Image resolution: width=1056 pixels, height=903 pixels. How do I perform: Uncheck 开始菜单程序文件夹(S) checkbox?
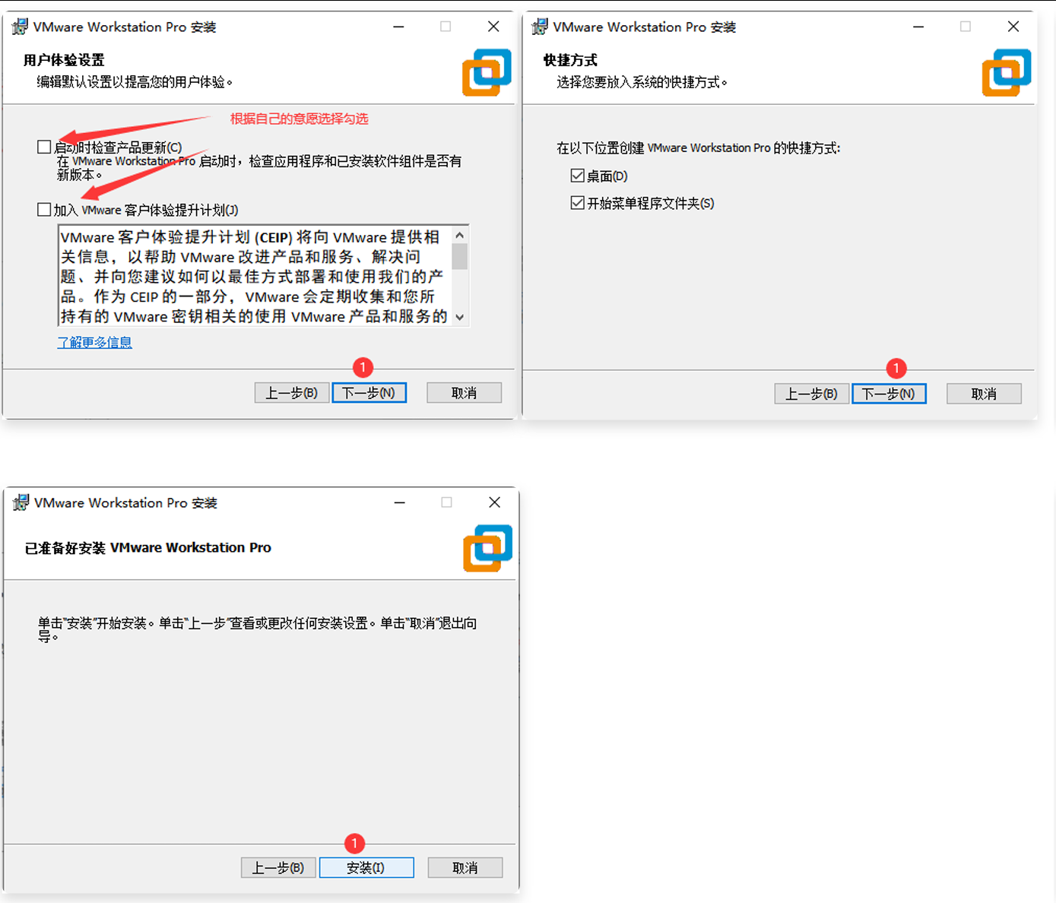[x=578, y=203]
